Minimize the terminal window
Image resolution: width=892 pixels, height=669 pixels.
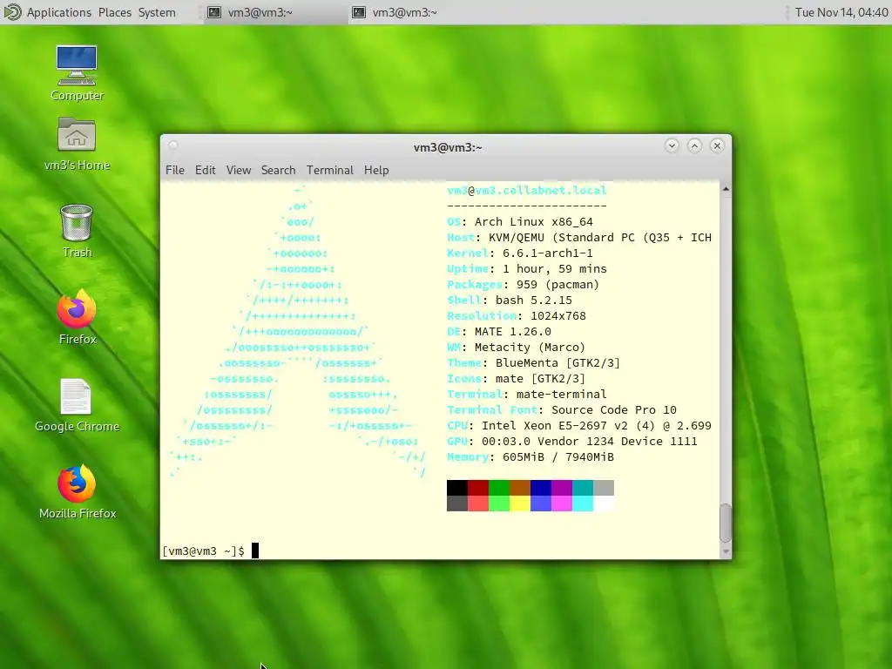tap(672, 145)
